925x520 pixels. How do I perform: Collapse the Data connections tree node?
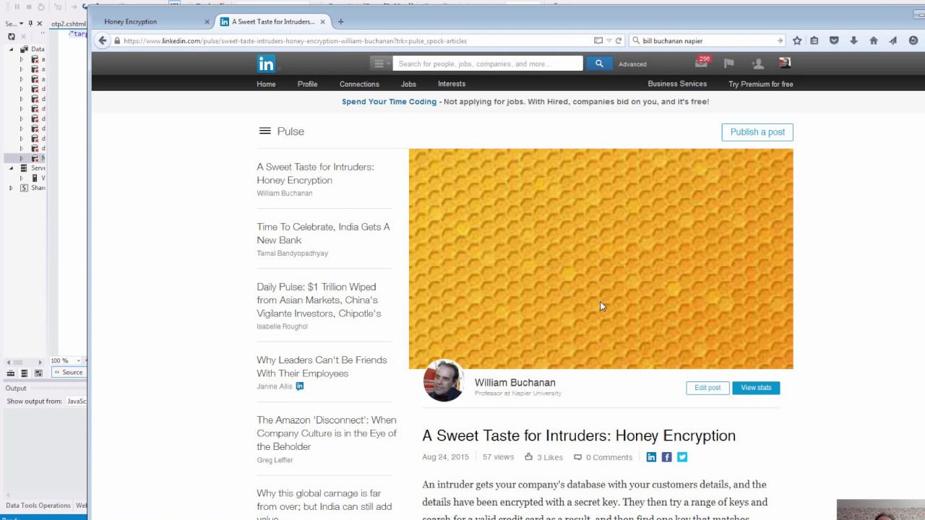pyautogui.click(x=11, y=49)
